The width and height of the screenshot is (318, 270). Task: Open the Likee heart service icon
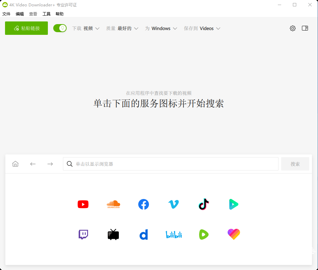click(x=234, y=234)
